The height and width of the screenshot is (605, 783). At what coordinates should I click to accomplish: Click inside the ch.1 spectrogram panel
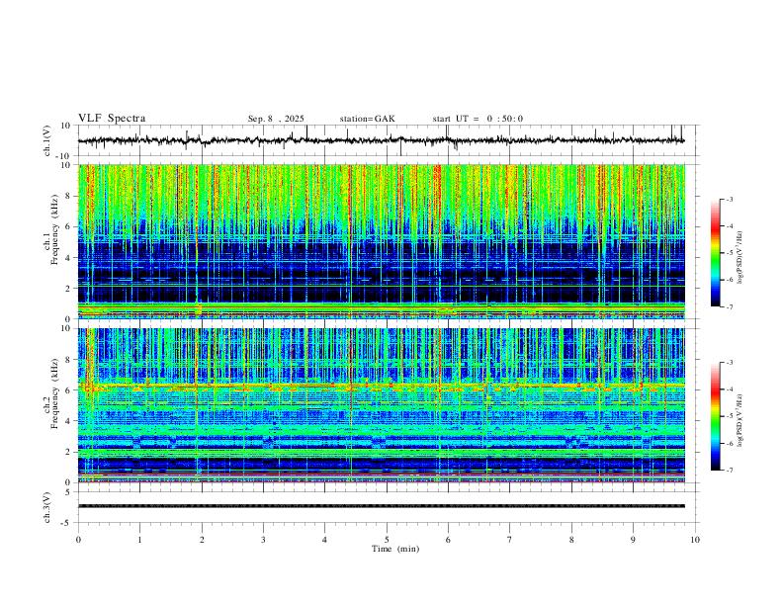pos(381,241)
